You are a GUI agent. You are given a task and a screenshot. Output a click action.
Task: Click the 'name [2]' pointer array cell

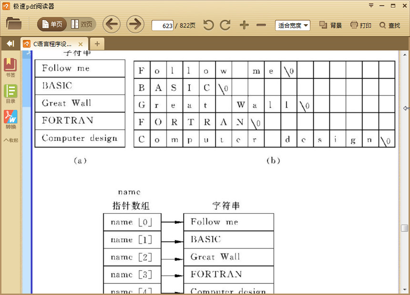pos(132,257)
